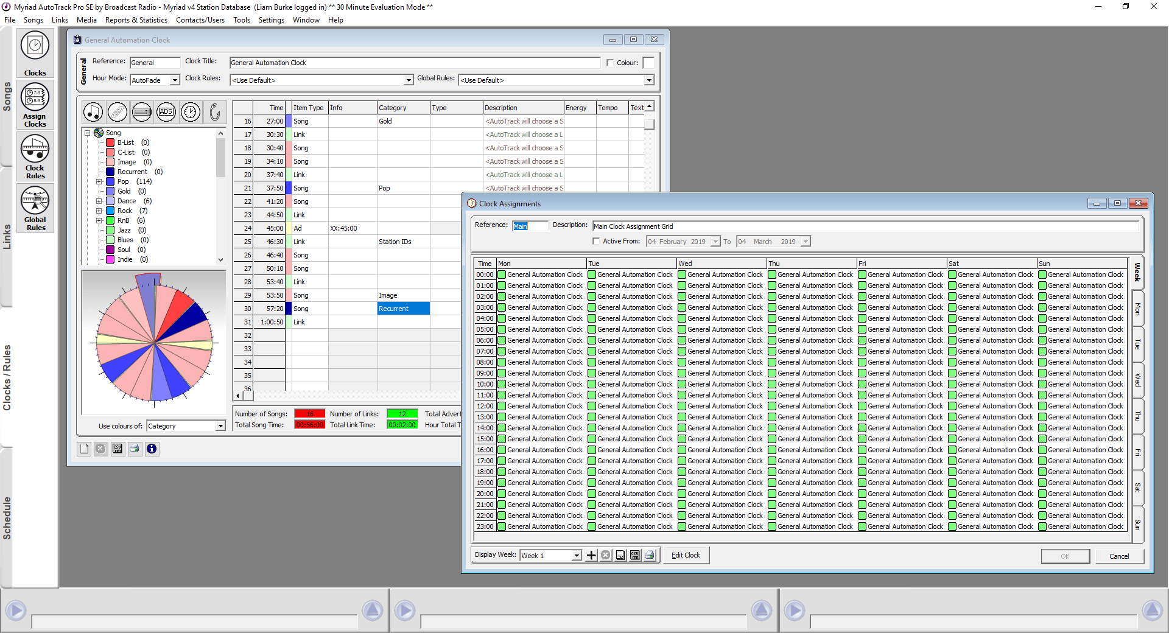Print the clock assignment grid

pos(650,555)
